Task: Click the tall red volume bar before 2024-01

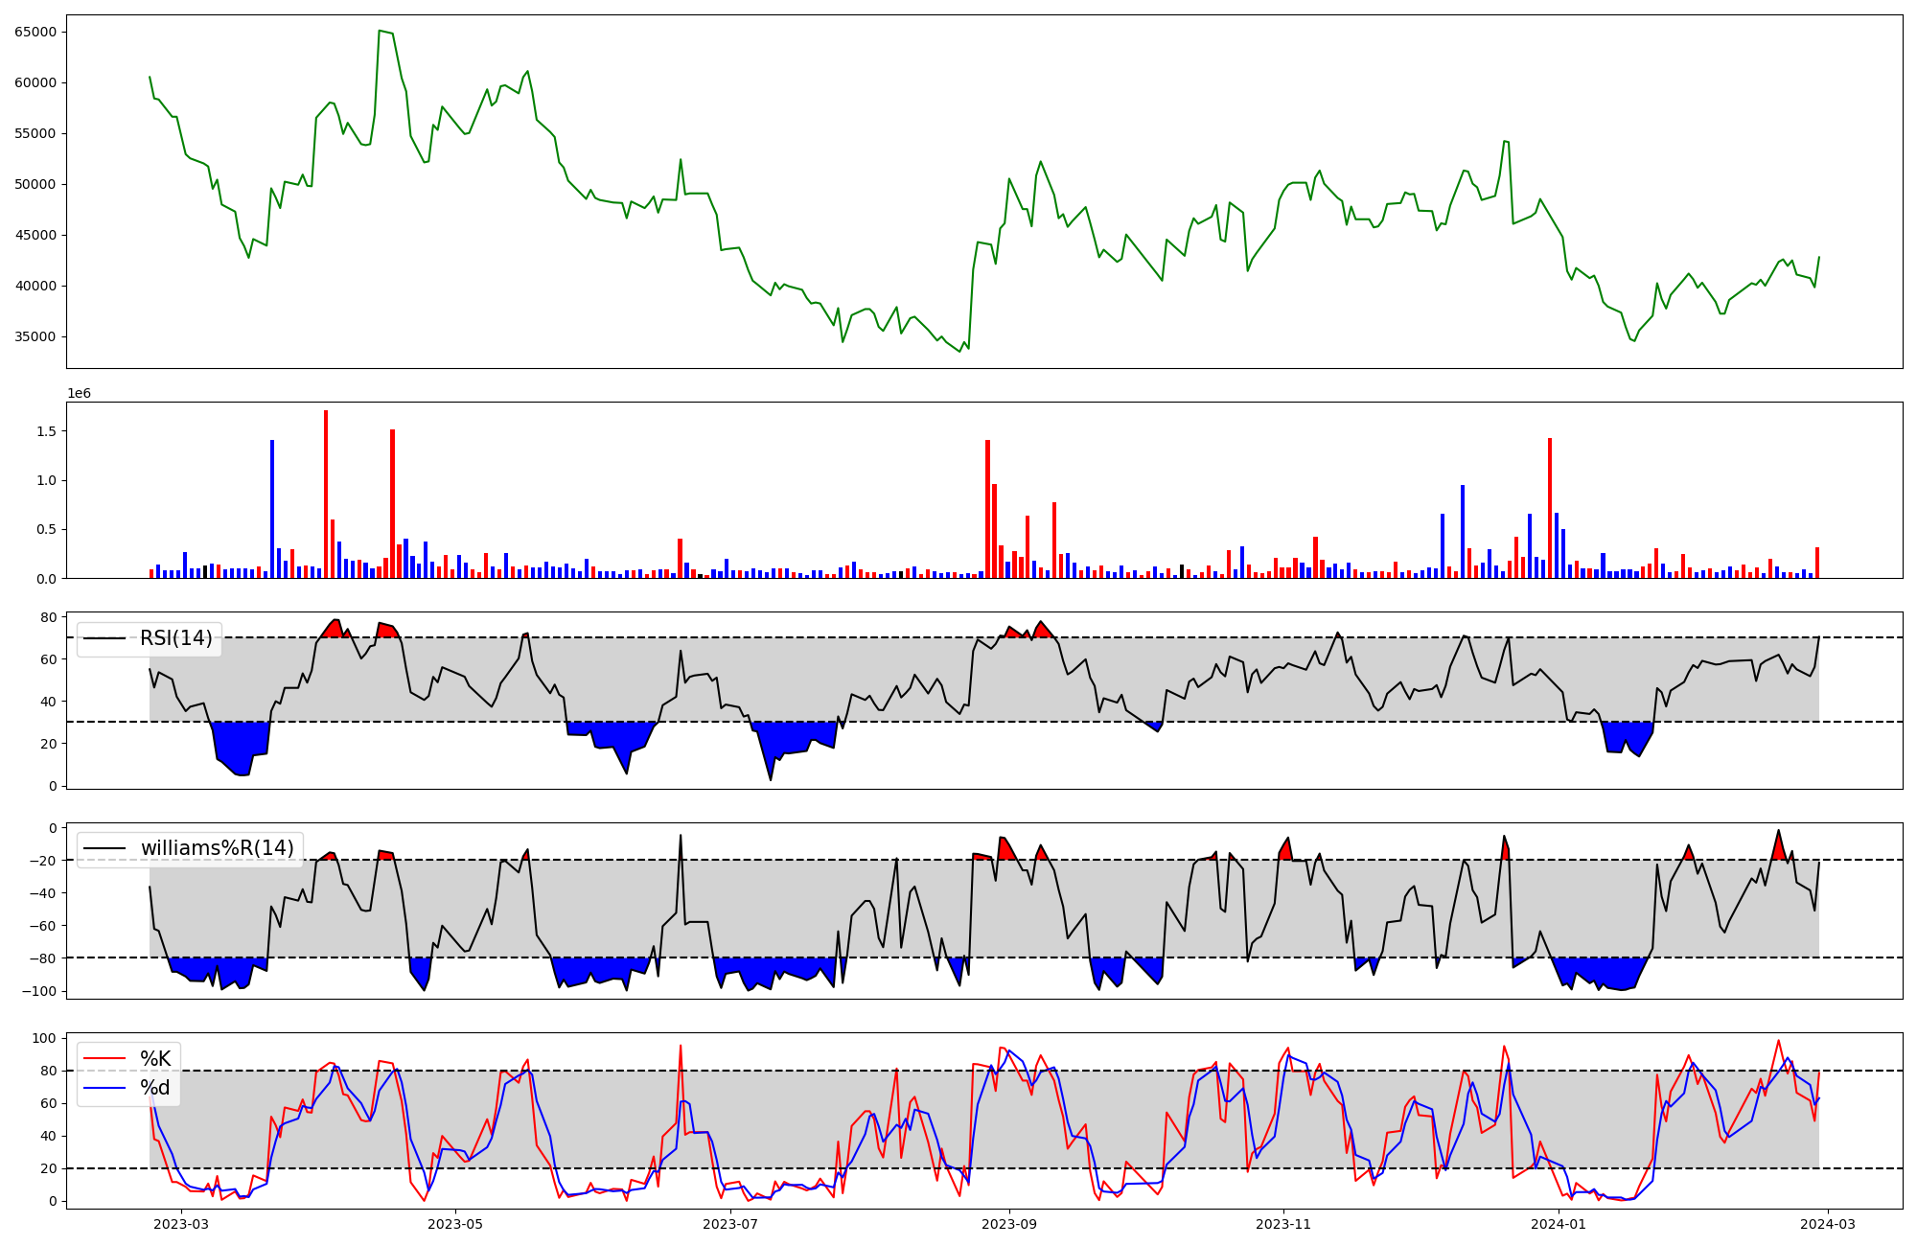Action: click(x=1549, y=508)
